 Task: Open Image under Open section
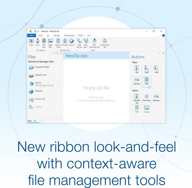[146, 110]
